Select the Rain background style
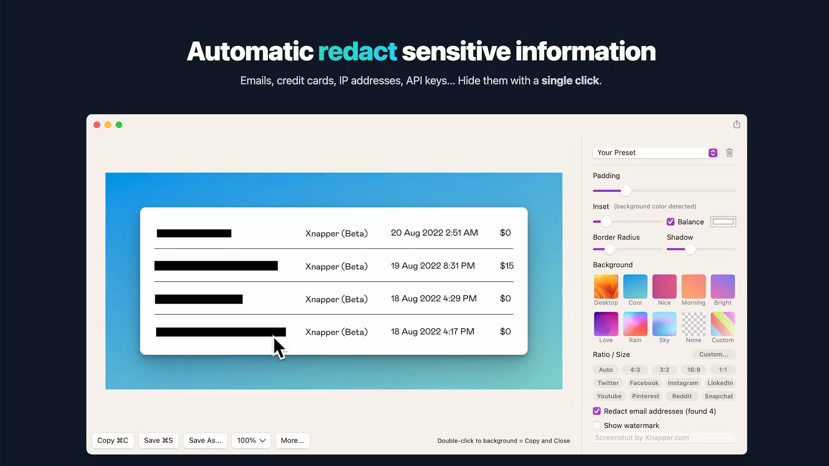The height and width of the screenshot is (466, 829). [635, 324]
